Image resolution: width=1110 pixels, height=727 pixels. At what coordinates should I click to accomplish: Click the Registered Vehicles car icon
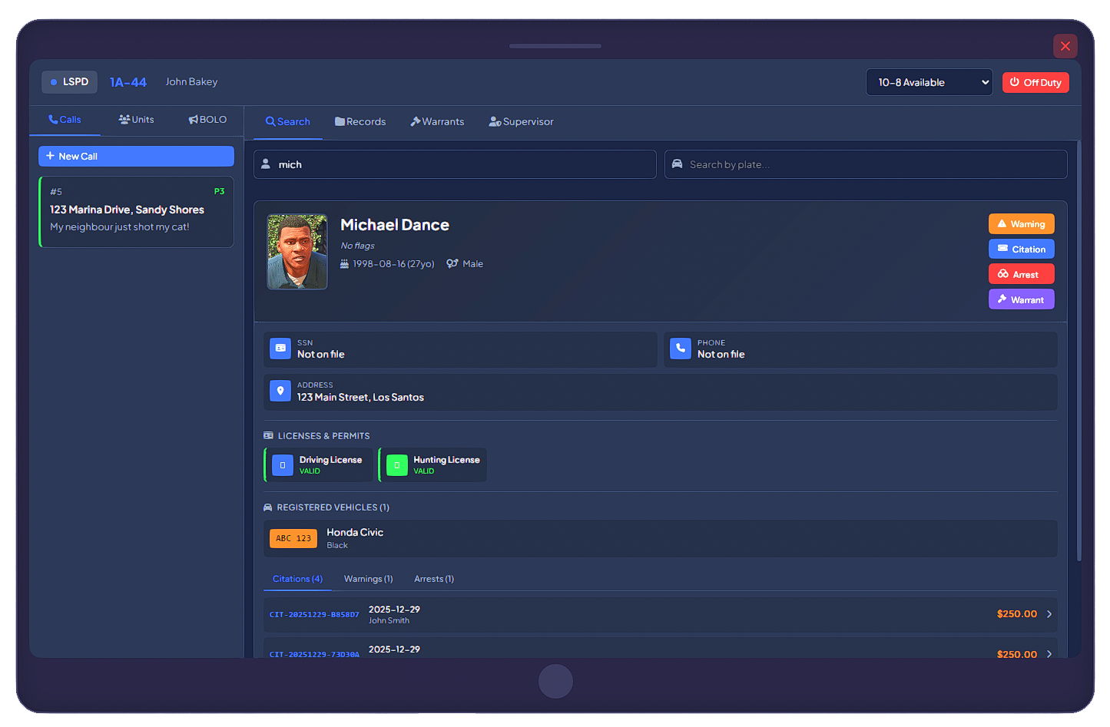coord(268,507)
